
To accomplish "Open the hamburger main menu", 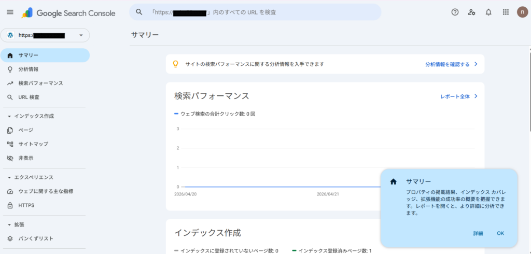I will (10, 12).
